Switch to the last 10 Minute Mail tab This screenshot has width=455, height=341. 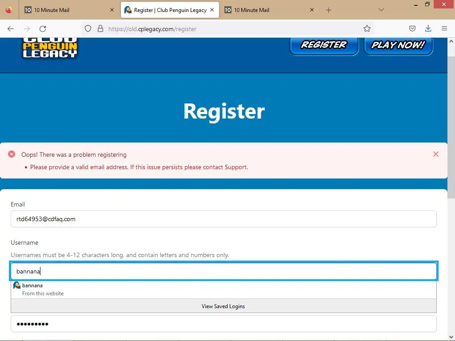[x=269, y=10]
